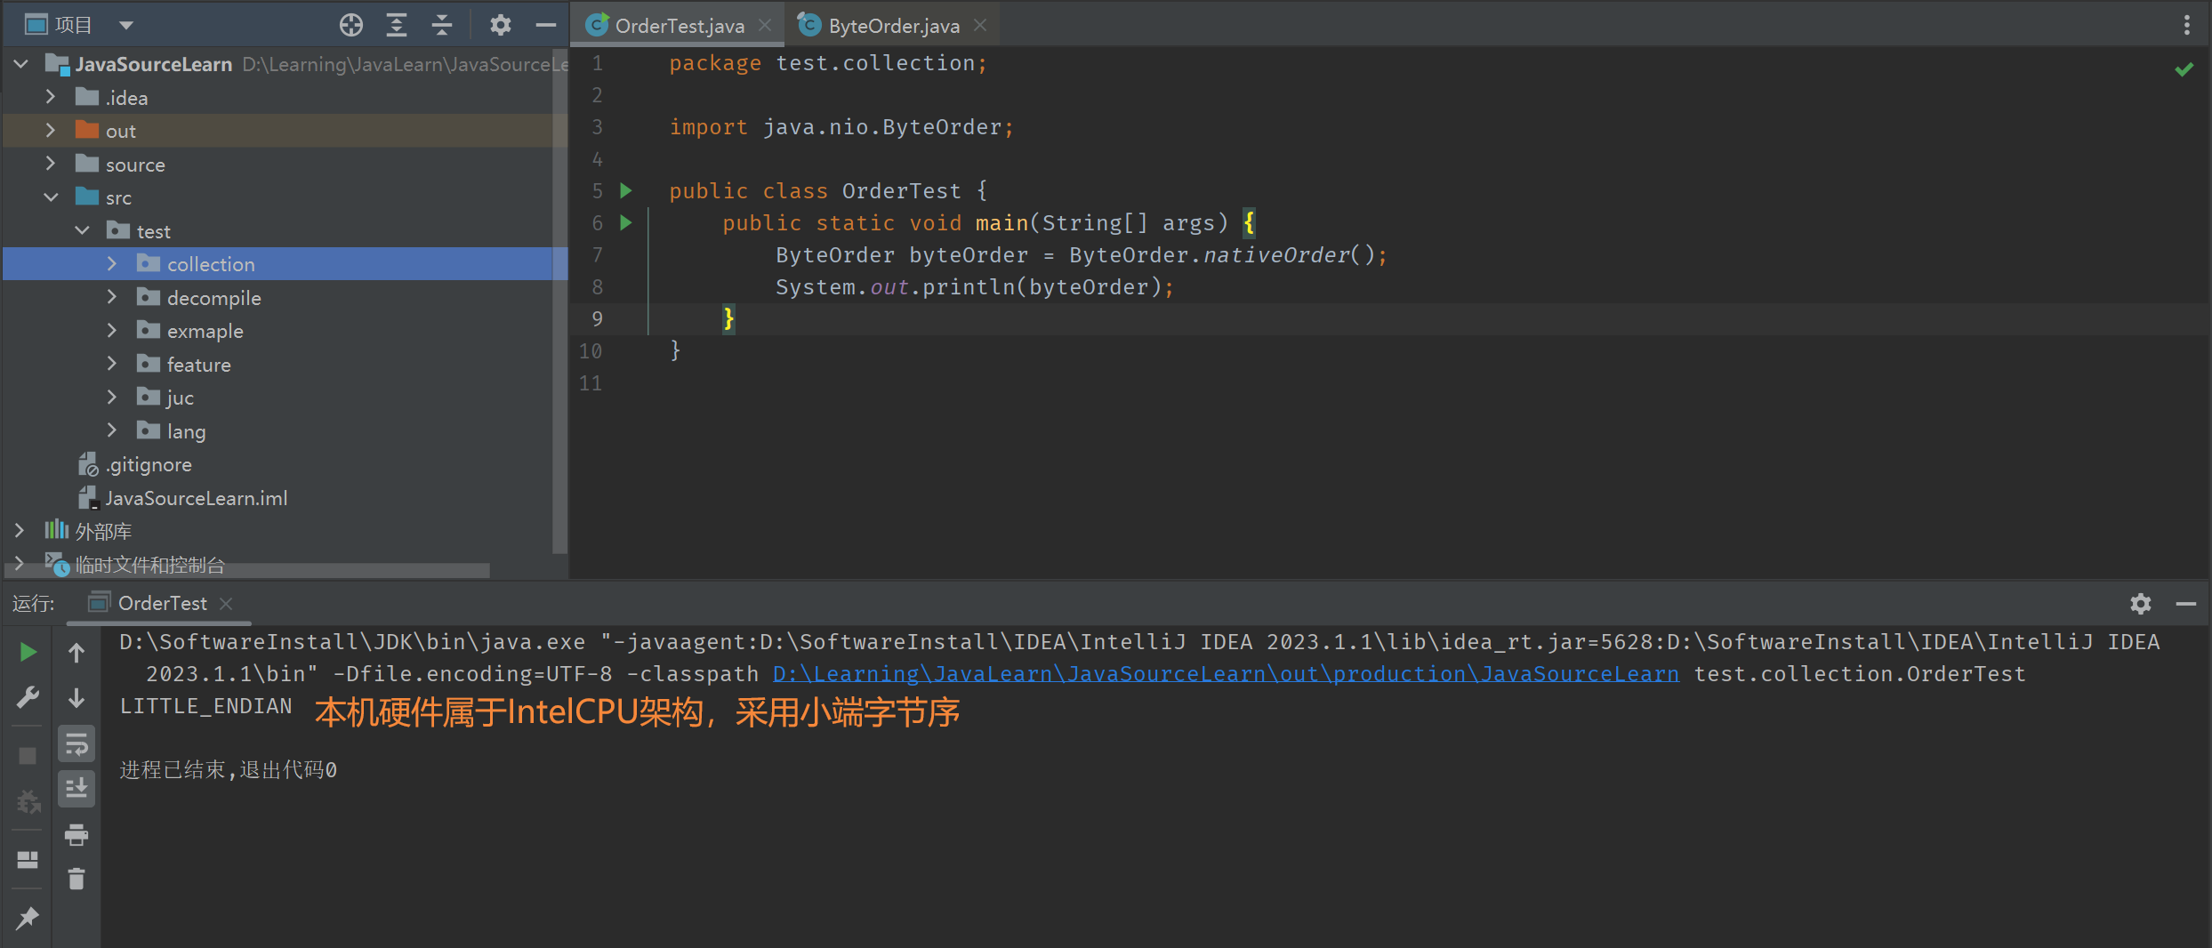Expand the .idea folder

click(x=51, y=97)
